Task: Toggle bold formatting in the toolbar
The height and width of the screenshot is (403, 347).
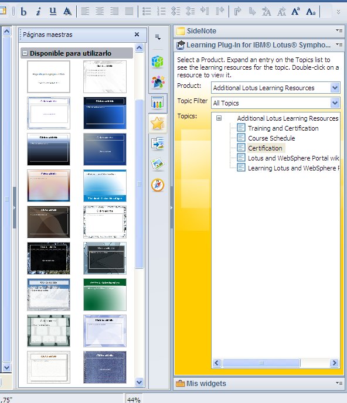Action: point(23,12)
